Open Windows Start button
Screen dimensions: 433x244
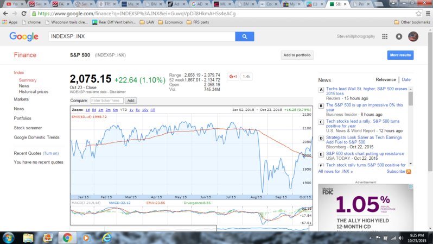coord(8,238)
